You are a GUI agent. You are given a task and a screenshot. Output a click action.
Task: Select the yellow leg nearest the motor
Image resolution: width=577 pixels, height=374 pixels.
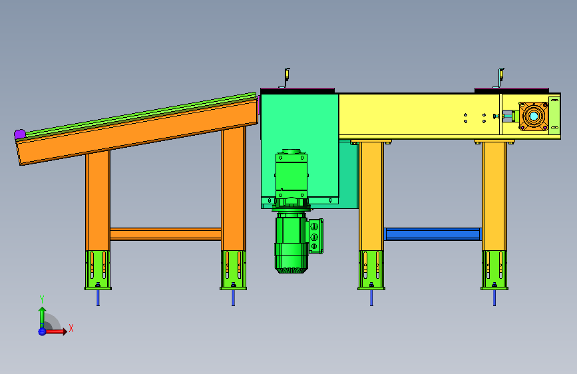click(371, 197)
